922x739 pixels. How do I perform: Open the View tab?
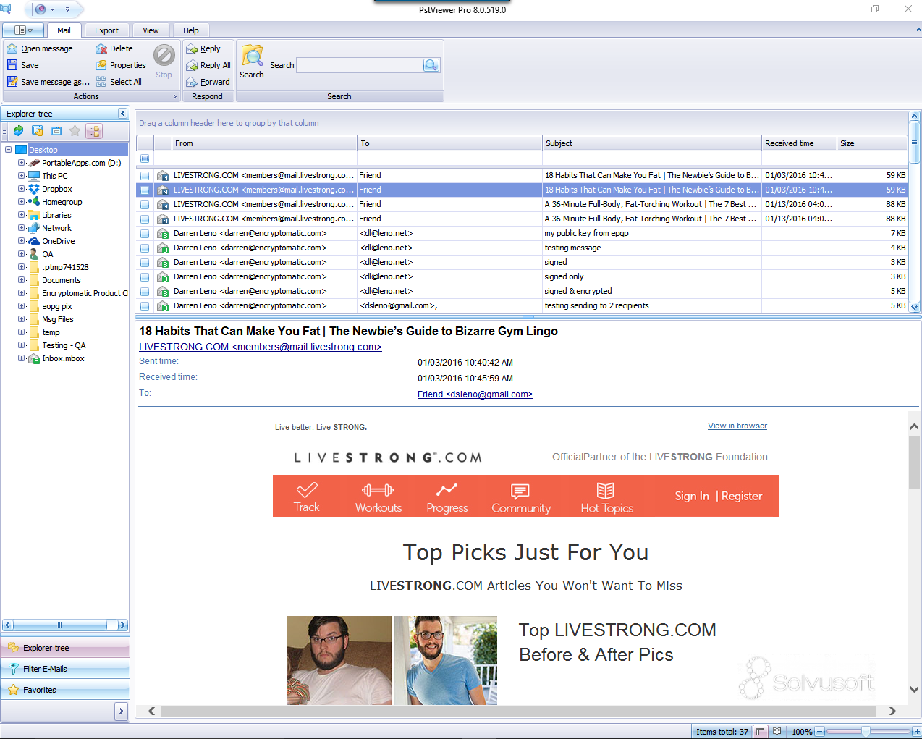click(x=151, y=30)
